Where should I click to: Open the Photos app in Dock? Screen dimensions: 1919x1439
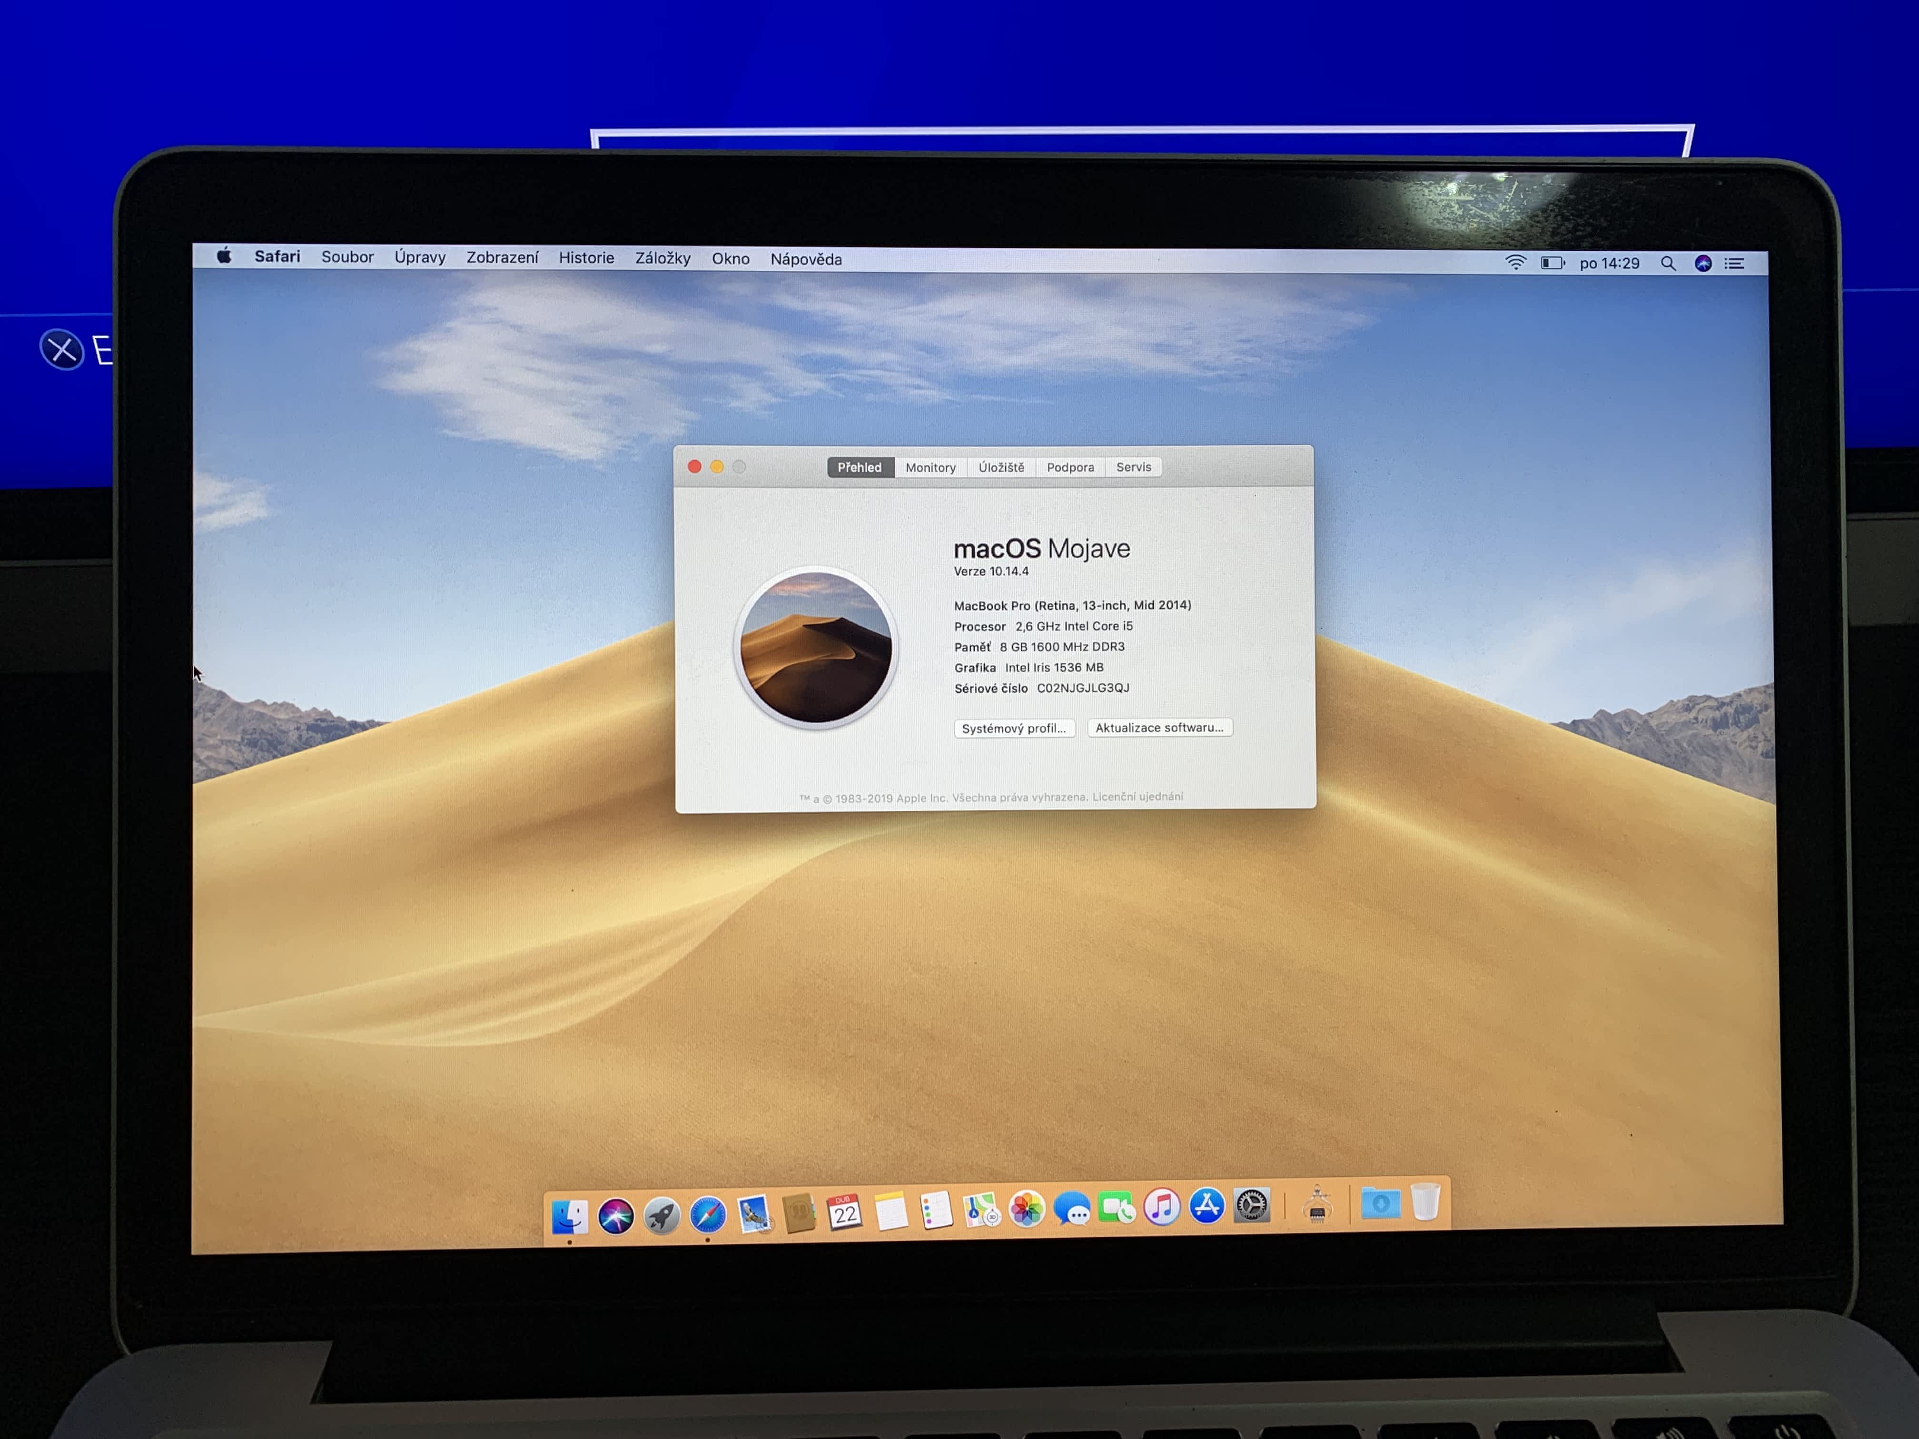(1026, 1209)
